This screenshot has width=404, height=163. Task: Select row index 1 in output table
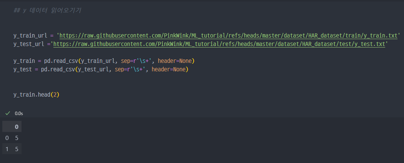click(x=7, y=149)
